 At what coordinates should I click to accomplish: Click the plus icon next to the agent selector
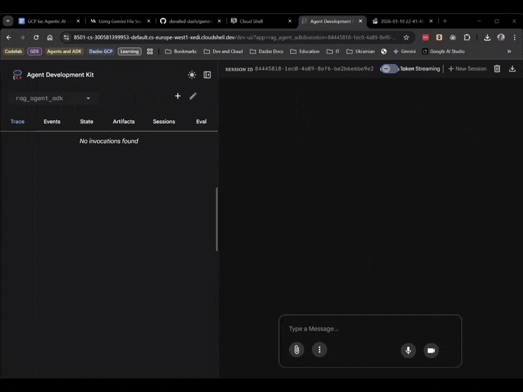(x=178, y=96)
